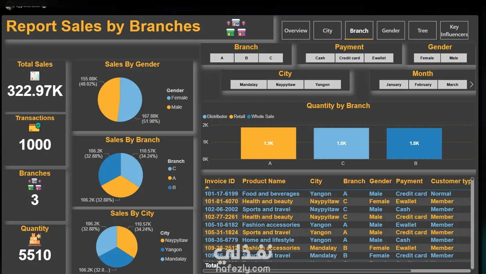Viewport: 486px width, 274px height.
Task: Click the Male legend color dot
Action: click(x=169, y=107)
